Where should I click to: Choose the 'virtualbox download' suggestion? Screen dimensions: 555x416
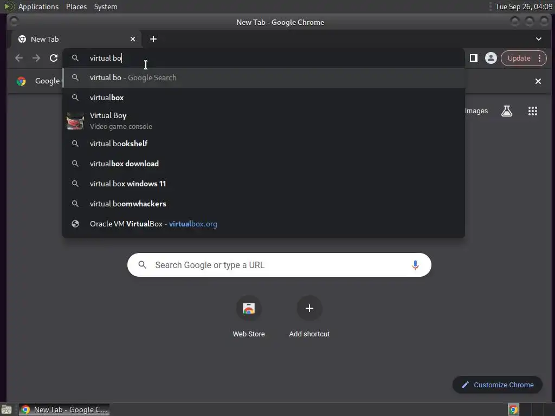tap(263, 164)
